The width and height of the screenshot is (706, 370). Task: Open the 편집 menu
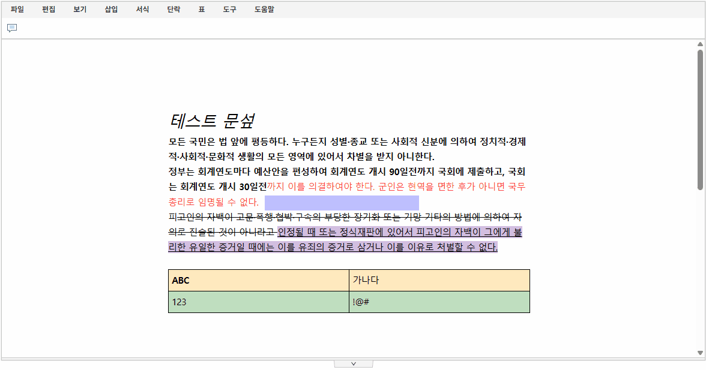pos(48,9)
